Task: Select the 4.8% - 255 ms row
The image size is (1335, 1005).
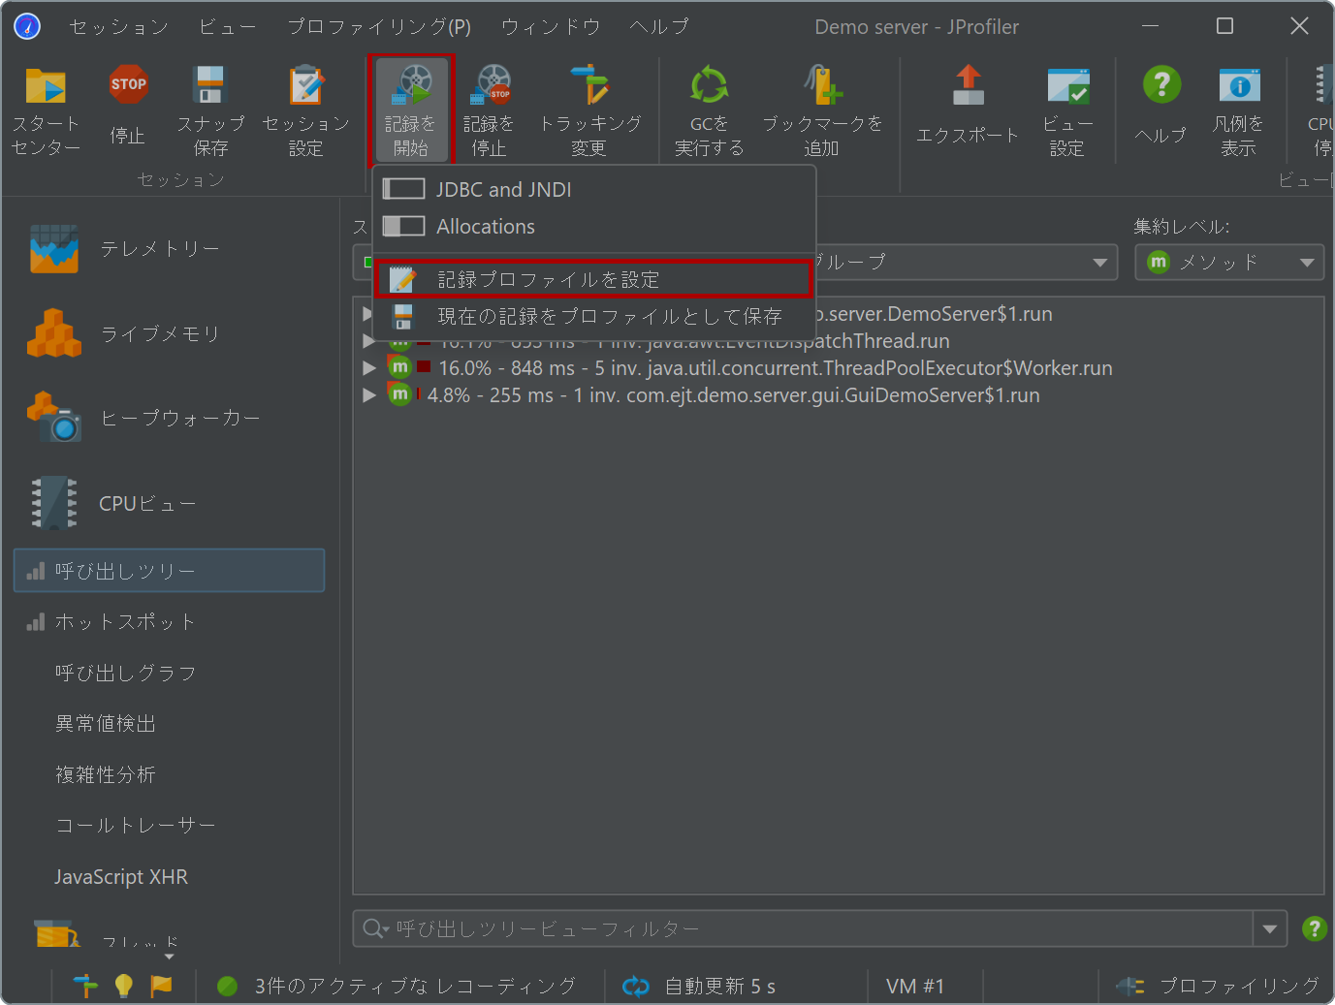Action: [715, 395]
